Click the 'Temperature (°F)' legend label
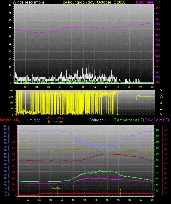The image size is (171, 204). tap(129, 120)
